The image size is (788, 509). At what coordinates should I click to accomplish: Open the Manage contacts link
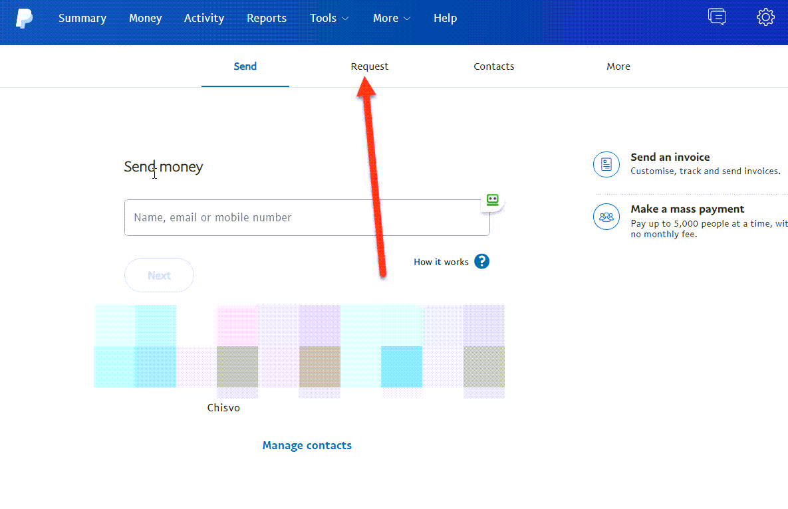[x=307, y=445]
